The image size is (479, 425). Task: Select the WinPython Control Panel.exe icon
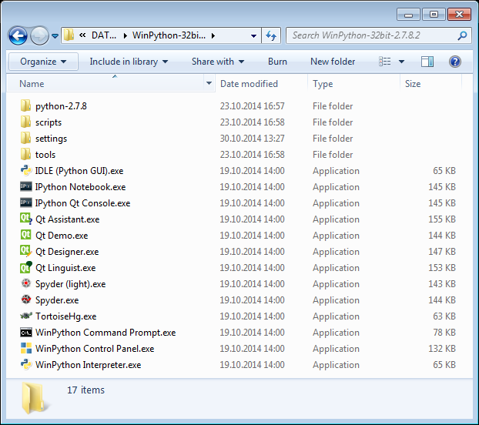pos(26,348)
